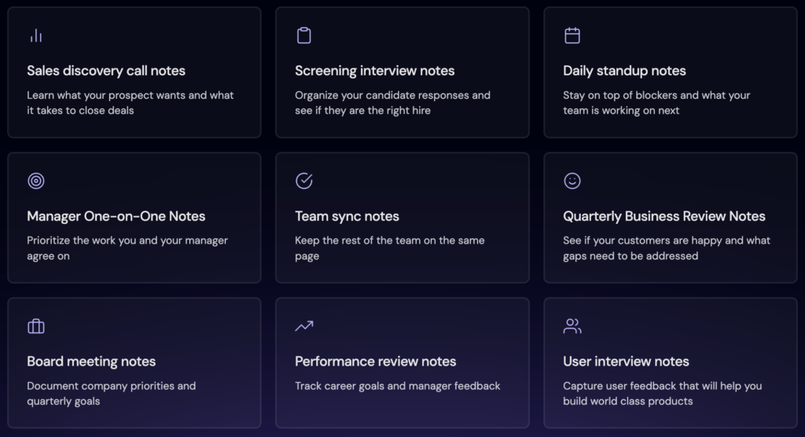805x437 pixels.
Task: Select the User interview notes heading
Action: coord(626,362)
